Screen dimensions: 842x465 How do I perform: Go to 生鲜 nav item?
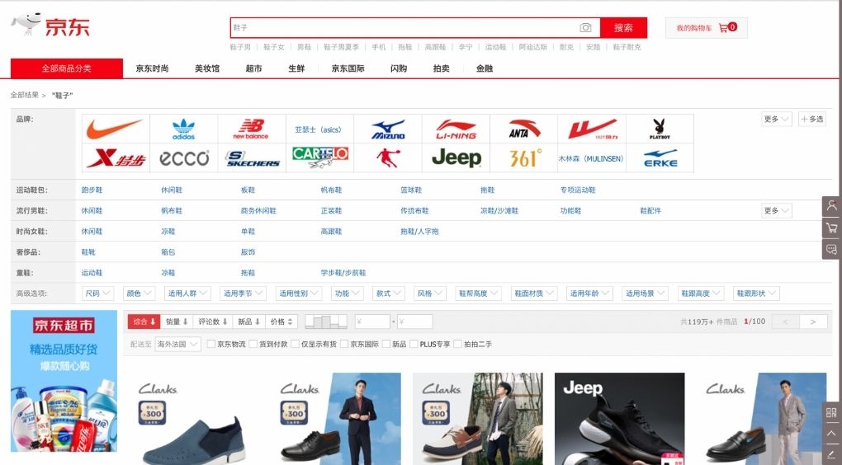click(296, 68)
